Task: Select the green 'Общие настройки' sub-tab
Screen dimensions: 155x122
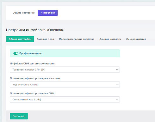Action: pyautogui.click(x=20, y=39)
